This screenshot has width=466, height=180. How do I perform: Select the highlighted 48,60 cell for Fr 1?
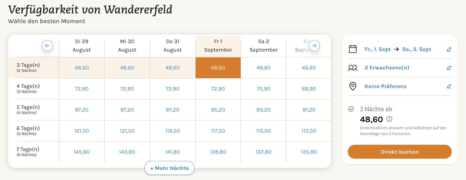pyautogui.click(x=218, y=68)
